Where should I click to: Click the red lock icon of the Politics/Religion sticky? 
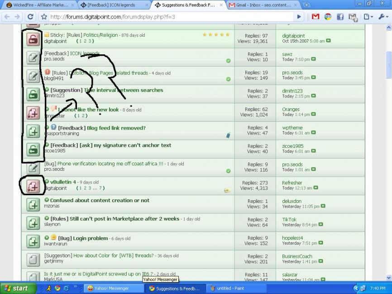click(33, 39)
